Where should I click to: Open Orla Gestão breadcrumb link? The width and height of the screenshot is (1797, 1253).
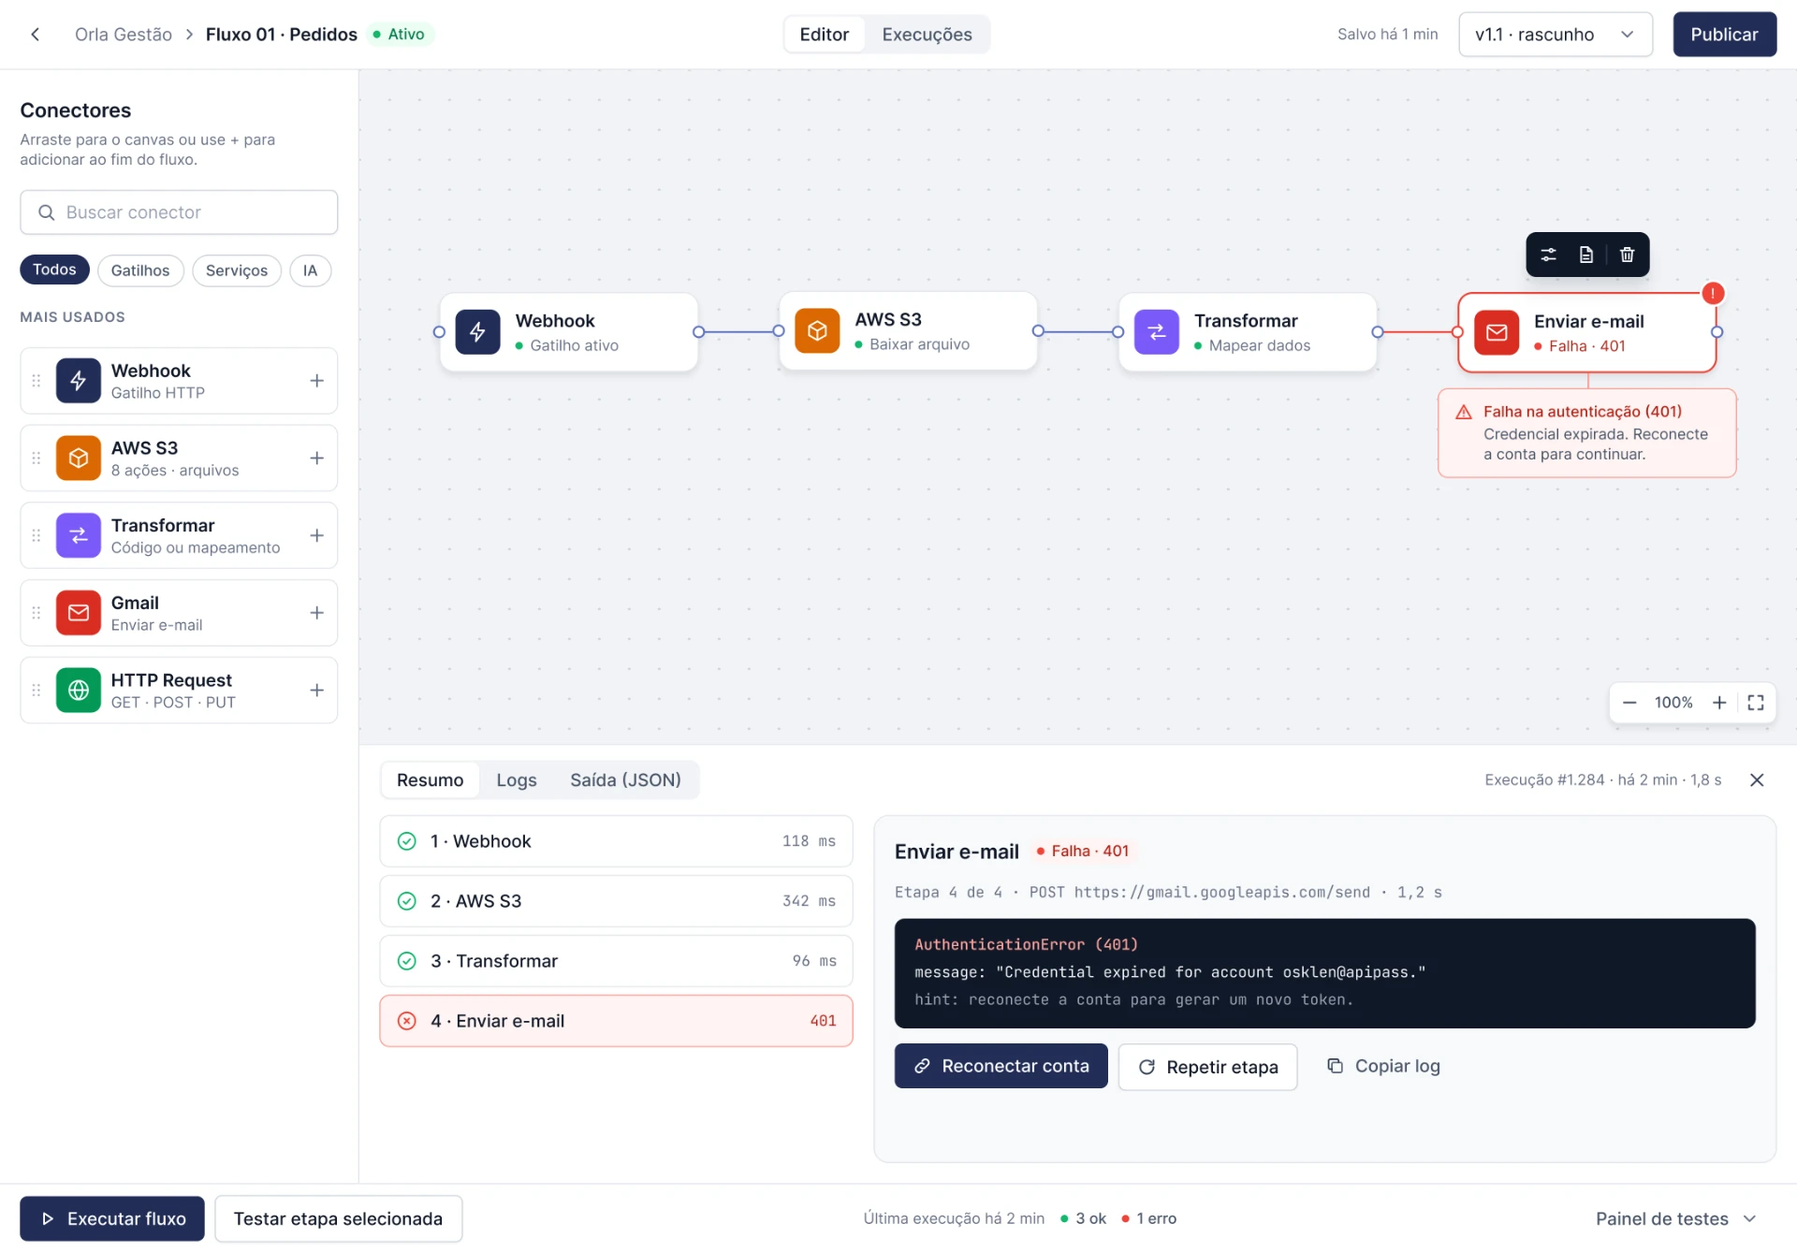tap(124, 35)
